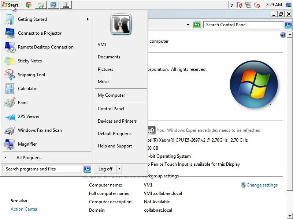Expand All Programs list
The width and height of the screenshot is (293, 219).
point(29,158)
